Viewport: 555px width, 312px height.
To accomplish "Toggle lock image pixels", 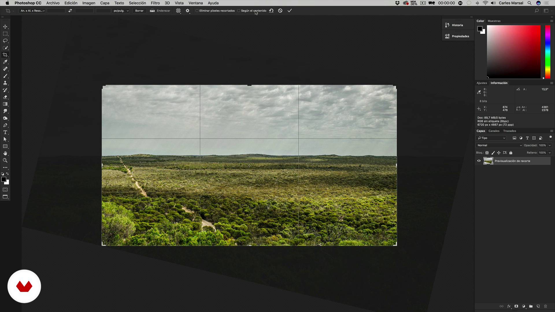I will click(x=493, y=153).
